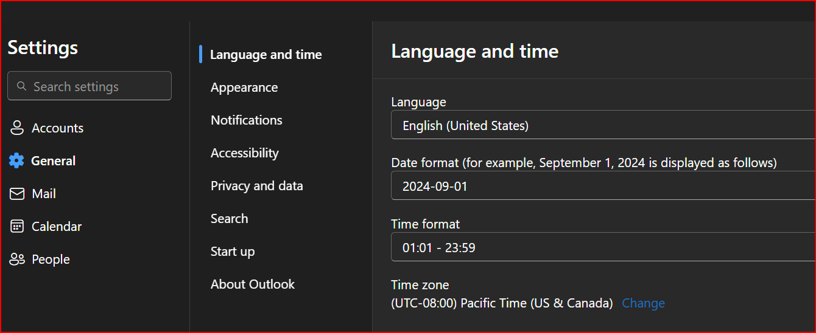Open Accessibility settings
Image resolution: width=816 pixels, height=333 pixels.
tap(245, 153)
